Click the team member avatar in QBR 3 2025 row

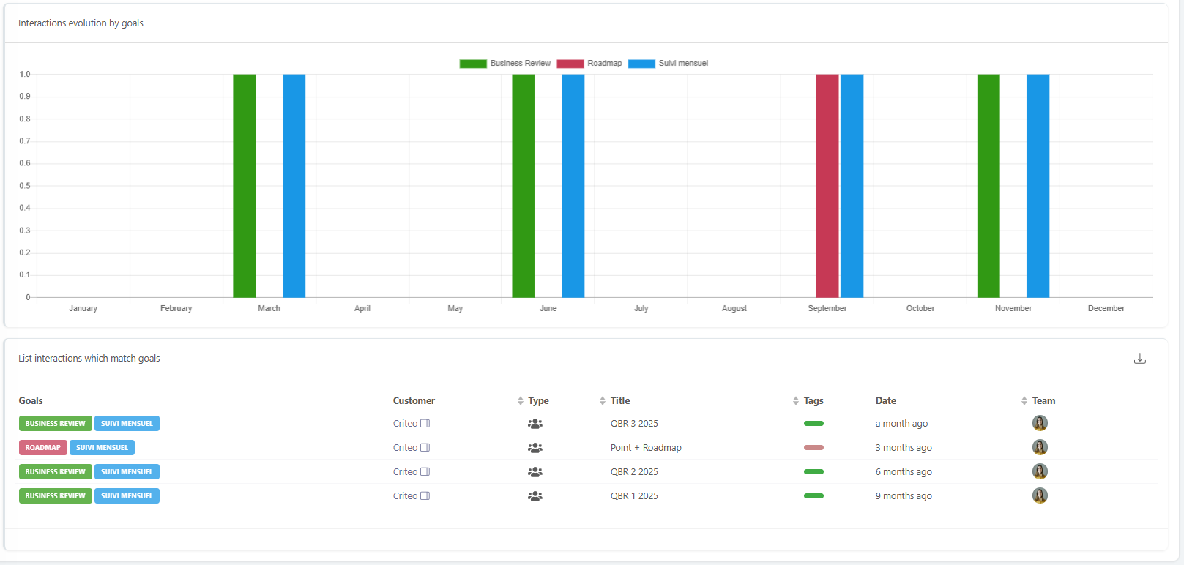(1040, 423)
